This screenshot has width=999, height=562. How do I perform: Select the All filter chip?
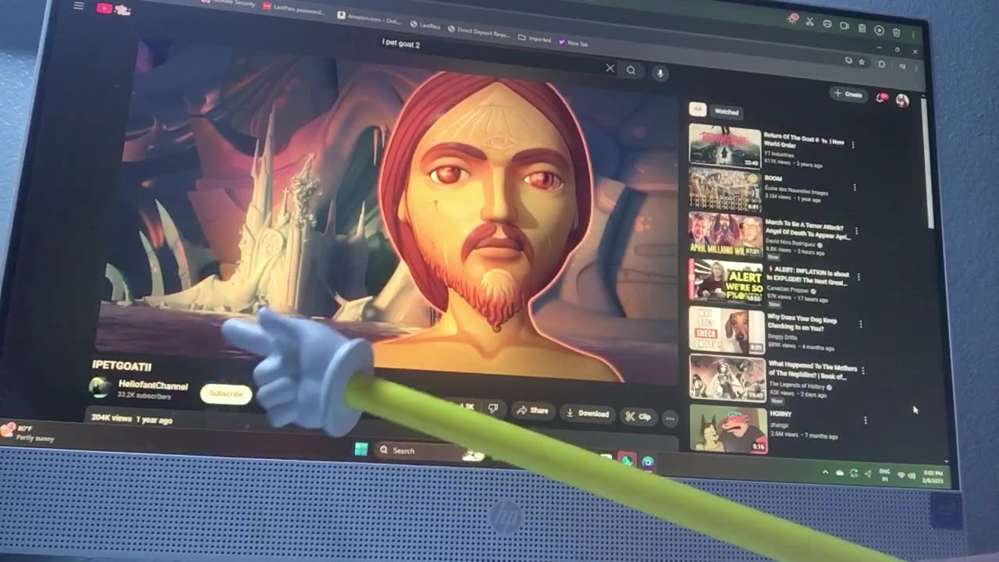[697, 110]
